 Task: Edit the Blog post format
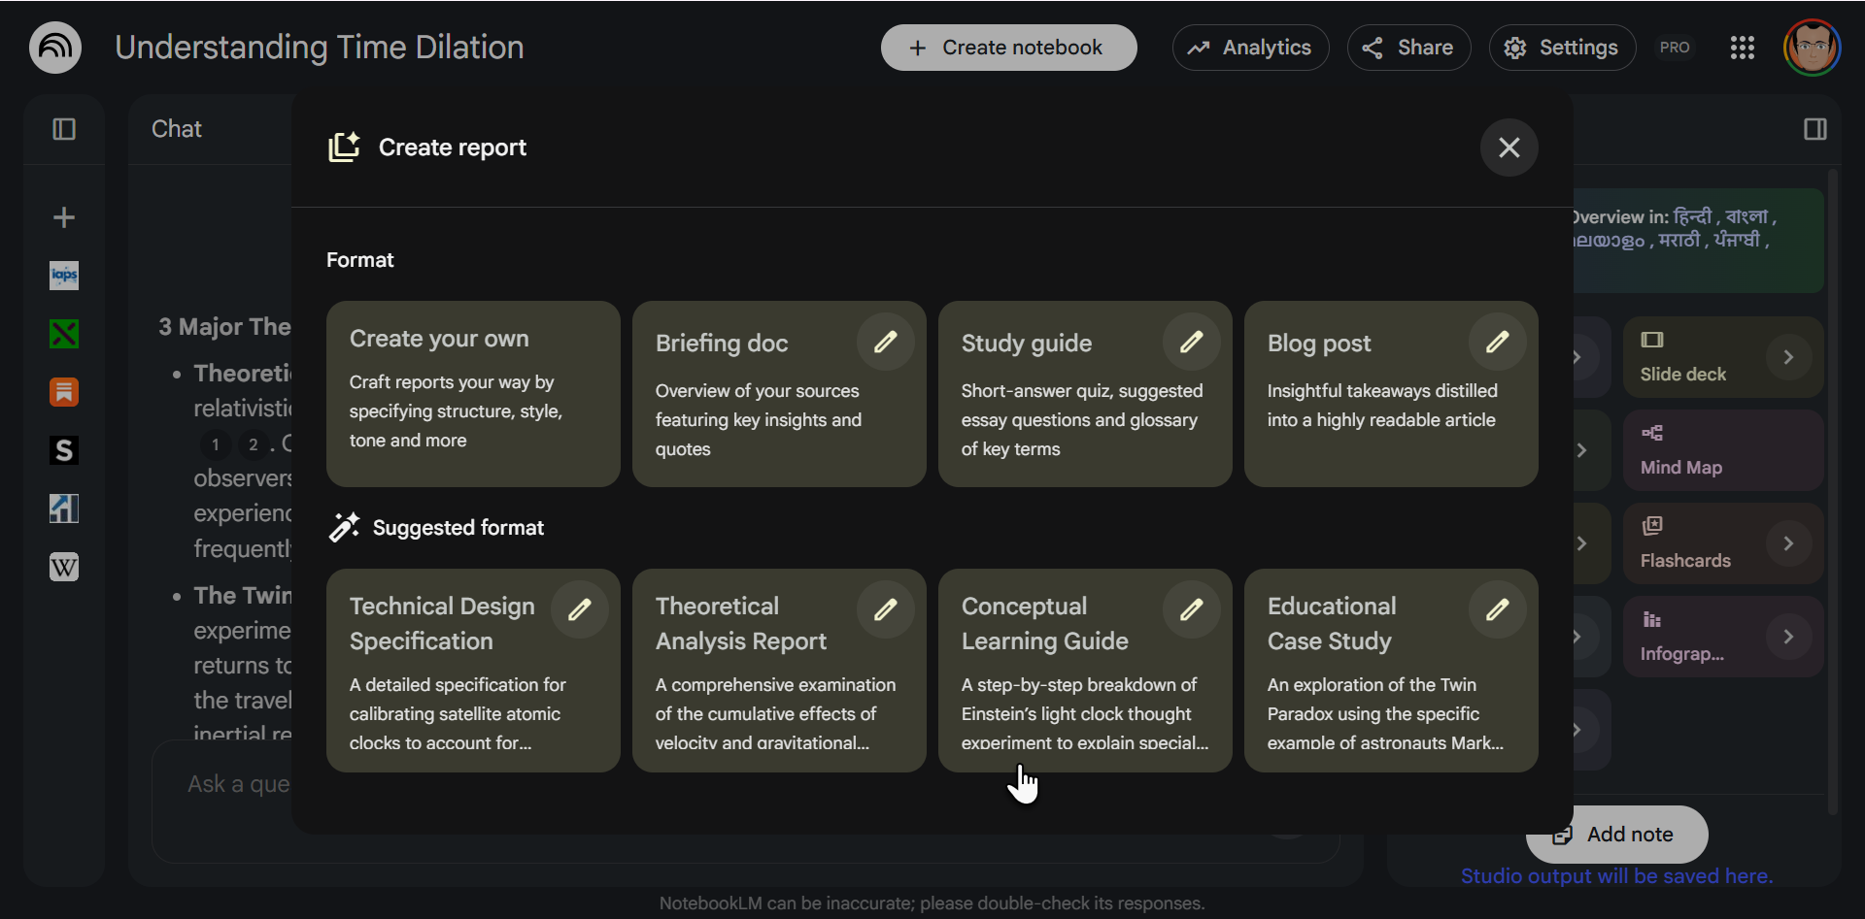tap(1497, 342)
